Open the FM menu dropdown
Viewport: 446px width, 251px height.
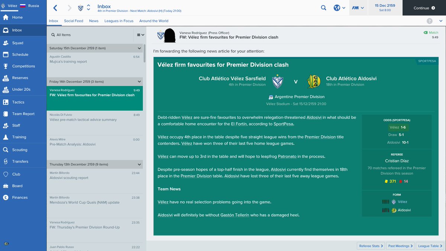[x=358, y=8]
